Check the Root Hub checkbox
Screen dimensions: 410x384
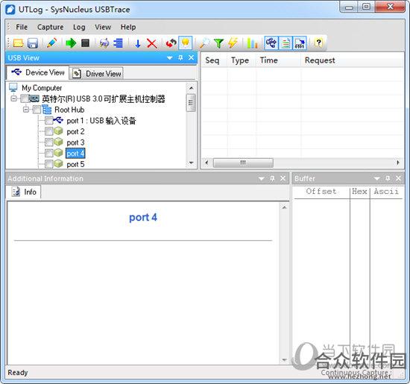tap(37, 110)
